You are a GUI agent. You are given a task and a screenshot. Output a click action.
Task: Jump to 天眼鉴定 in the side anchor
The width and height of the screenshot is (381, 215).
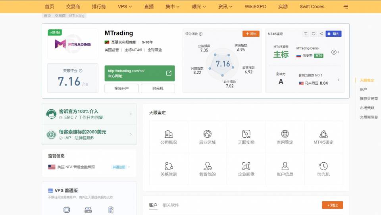(x=367, y=80)
